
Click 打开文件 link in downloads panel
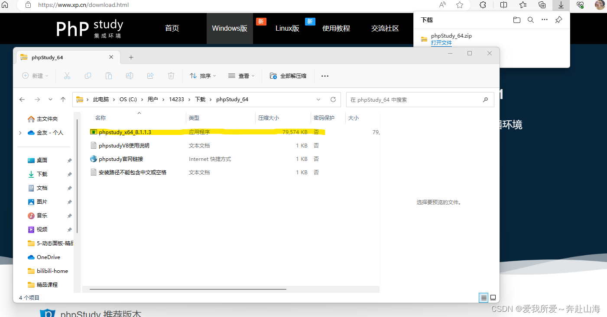pos(441,43)
